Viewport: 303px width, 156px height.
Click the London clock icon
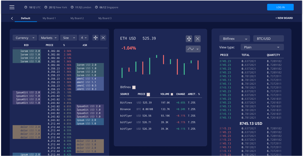[72, 7]
